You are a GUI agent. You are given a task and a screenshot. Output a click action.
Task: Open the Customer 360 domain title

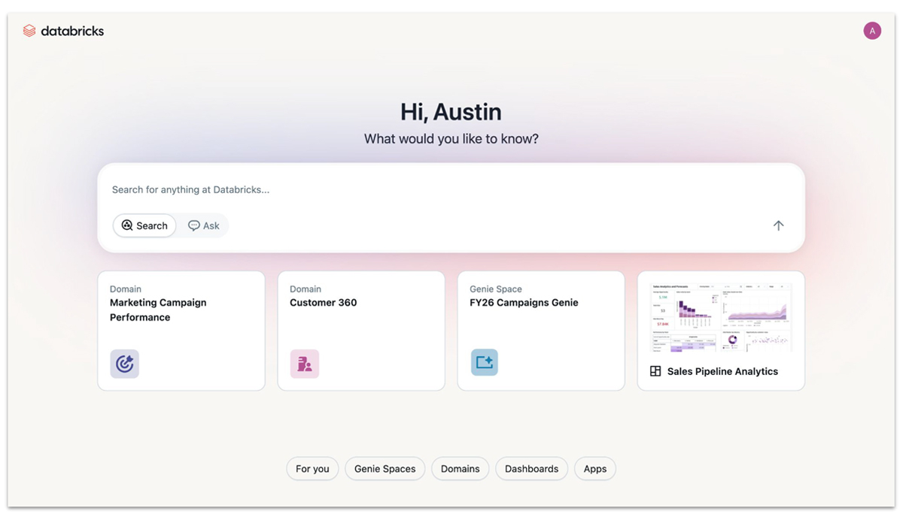[324, 303]
